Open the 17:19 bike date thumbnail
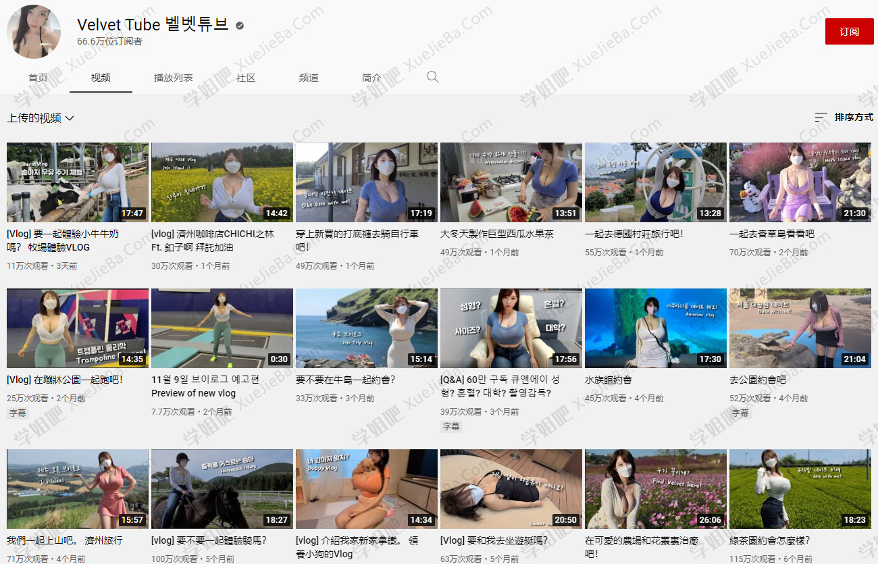Screen dimensions: 878x564 point(367,182)
